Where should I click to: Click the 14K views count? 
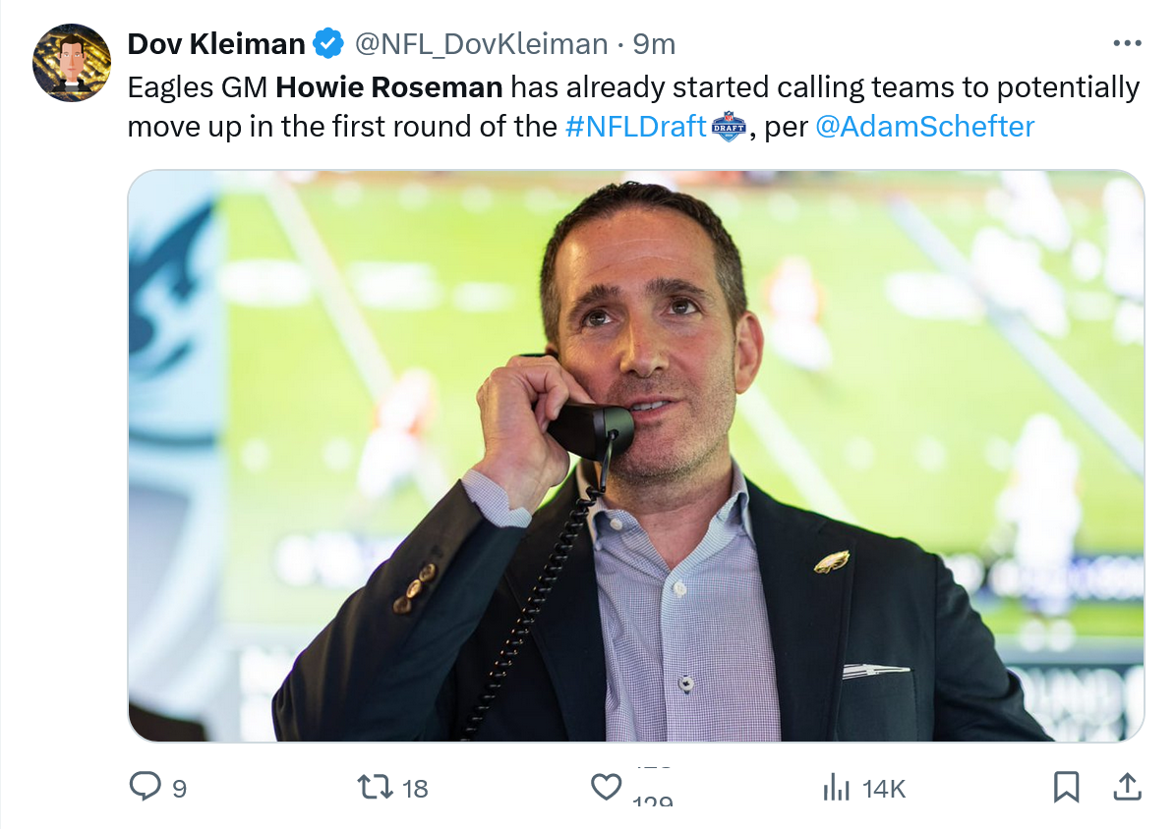883,788
